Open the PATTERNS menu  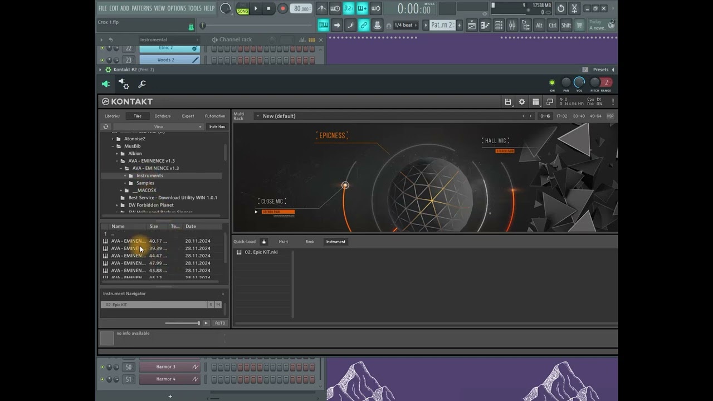point(141,8)
